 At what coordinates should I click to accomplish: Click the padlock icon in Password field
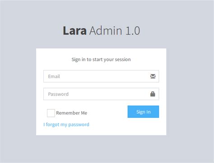click(153, 94)
